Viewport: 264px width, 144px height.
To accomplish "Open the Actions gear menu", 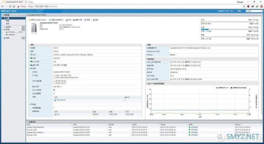I will coord(94,20).
